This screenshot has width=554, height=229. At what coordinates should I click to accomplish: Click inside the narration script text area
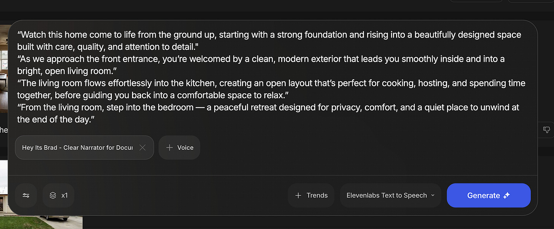266,76
